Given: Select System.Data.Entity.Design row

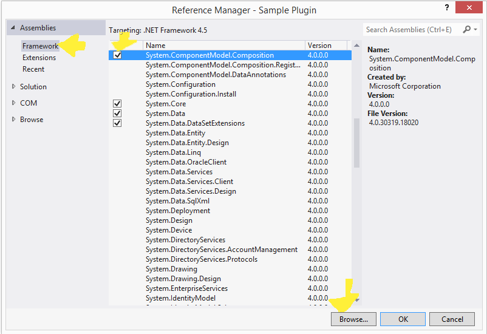Looking at the screenshot, I should (230, 143).
